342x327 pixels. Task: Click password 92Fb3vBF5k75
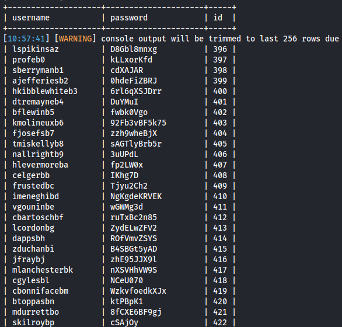[138, 123]
